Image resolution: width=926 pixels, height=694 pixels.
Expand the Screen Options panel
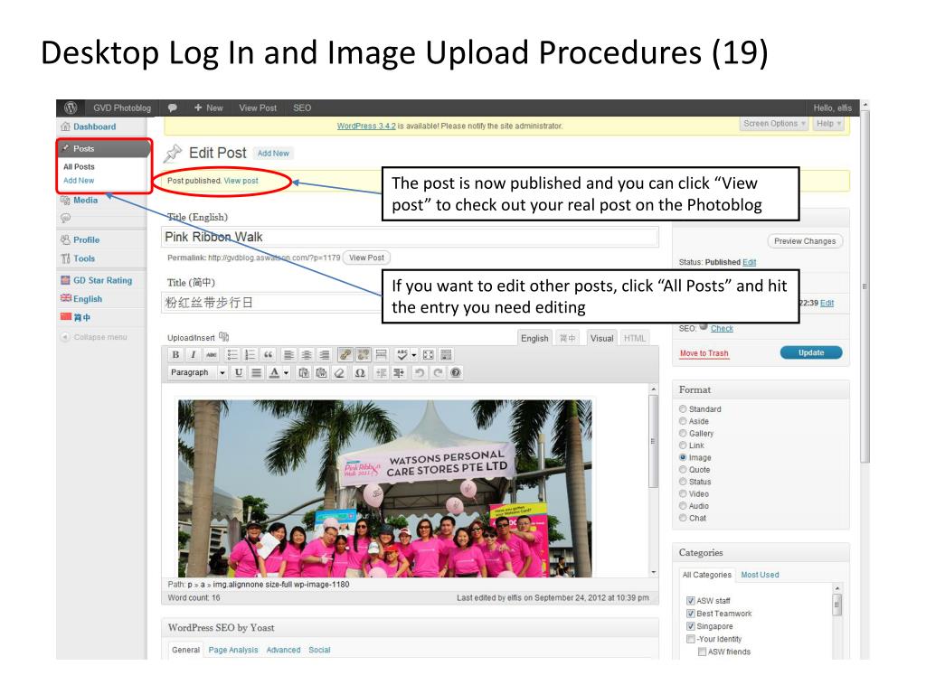(774, 123)
